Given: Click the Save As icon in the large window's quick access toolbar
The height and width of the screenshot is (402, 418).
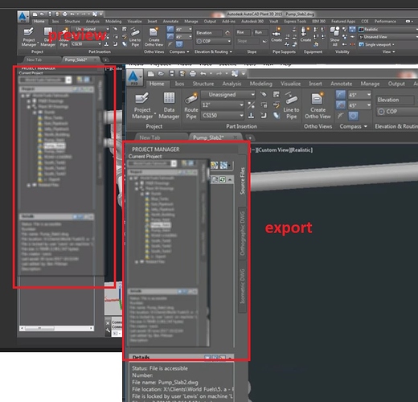Looking at the screenshot, I should tap(182, 73).
